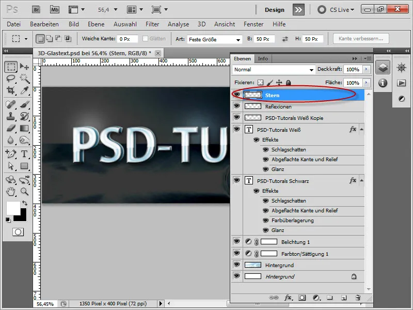413x310 pixels.
Task: Select the Lasso tool
Action: pyautogui.click(x=11, y=79)
